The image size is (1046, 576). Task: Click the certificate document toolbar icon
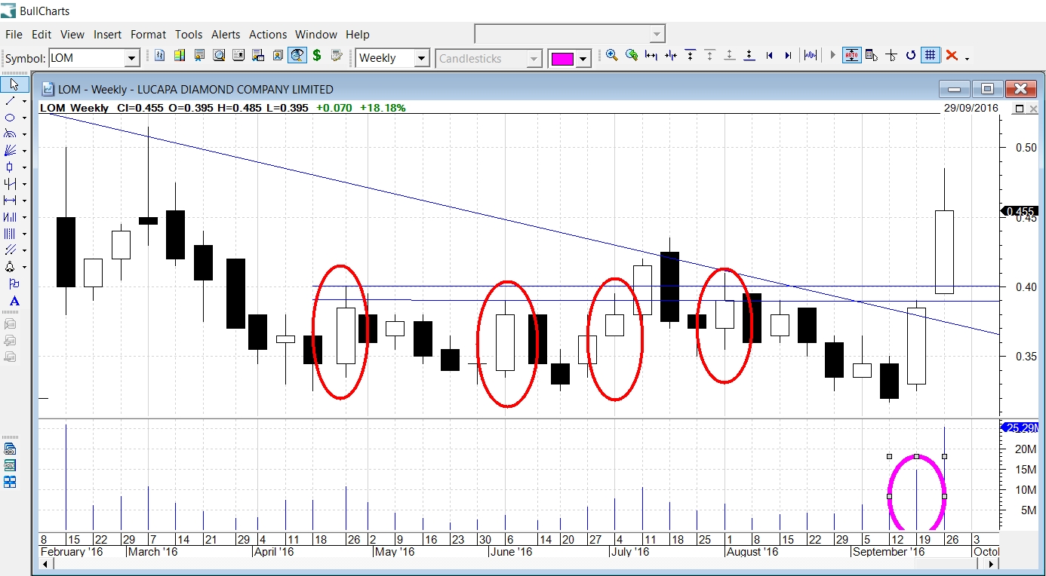[199, 55]
